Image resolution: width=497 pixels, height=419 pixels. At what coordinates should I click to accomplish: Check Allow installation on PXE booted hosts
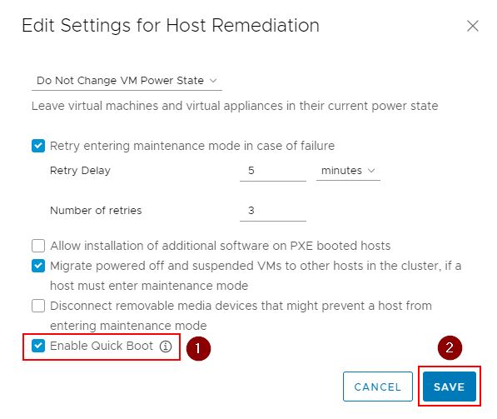tap(38, 246)
